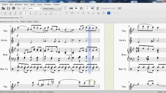Select voice 4
The width and height of the screenshot is (166, 93).
pos(117,13)
